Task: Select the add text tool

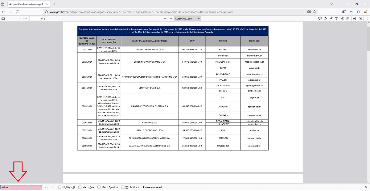Action: pos(337,18)
